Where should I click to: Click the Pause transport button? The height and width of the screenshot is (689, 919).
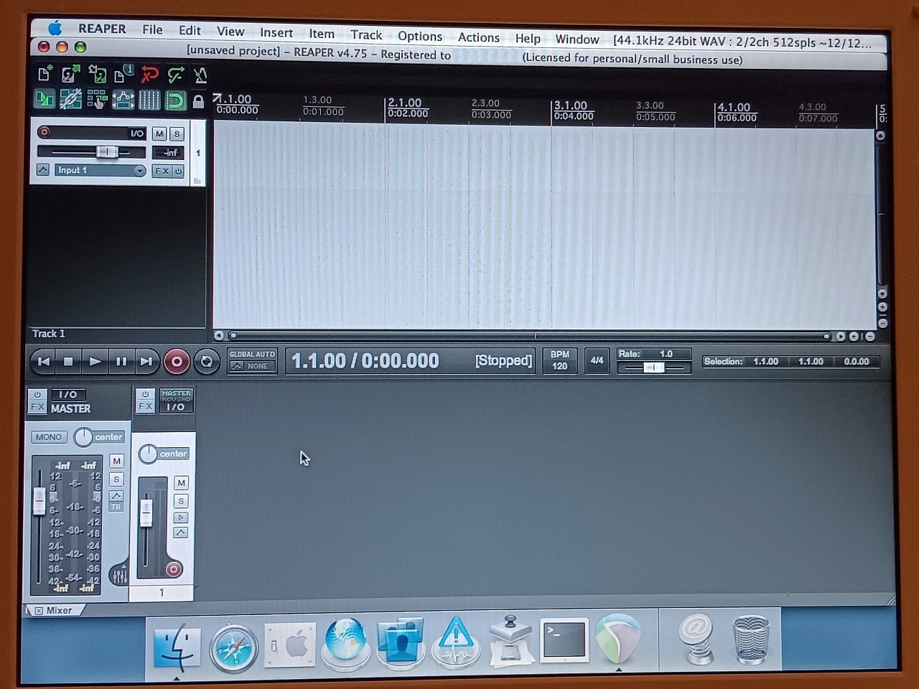pyautogui.click(x=121, y=361)
